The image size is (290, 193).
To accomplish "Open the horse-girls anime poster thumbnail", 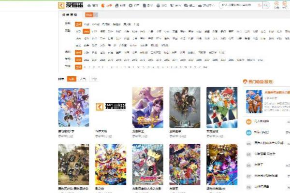I will click(73, 107).
